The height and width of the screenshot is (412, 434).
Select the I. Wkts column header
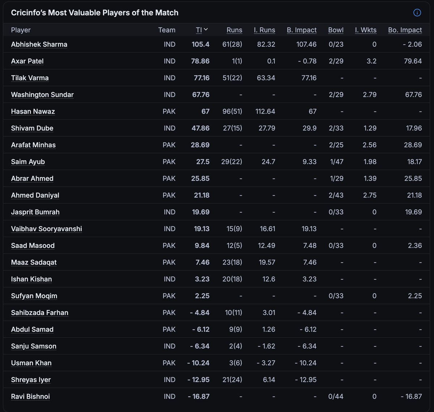[366, 30]
